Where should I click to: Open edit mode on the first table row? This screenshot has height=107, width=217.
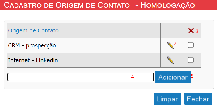pos(170,45)
